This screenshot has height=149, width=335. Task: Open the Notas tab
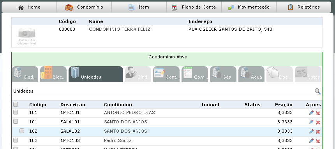click(x=308, y=74)
